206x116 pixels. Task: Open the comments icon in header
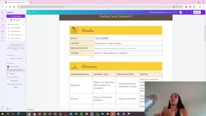(191, 12)
